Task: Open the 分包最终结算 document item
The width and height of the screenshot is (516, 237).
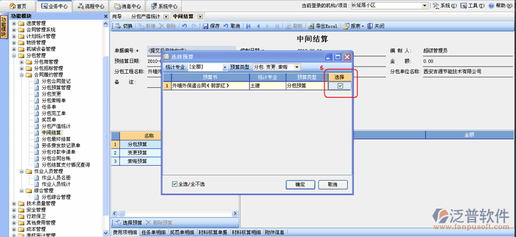Action: click(56, 139)
